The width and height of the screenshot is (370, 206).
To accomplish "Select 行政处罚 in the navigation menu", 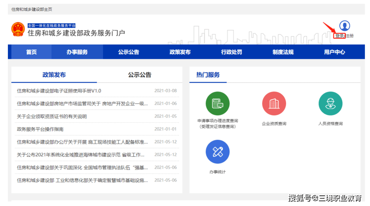I will tap(231, 52).
